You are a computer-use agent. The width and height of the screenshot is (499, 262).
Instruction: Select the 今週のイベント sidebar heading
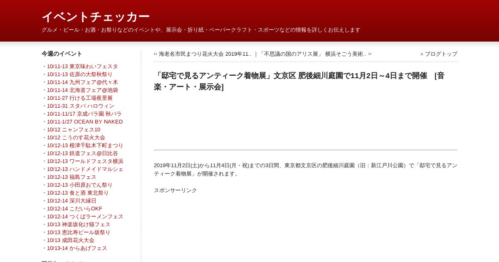[x=62, y=54]
